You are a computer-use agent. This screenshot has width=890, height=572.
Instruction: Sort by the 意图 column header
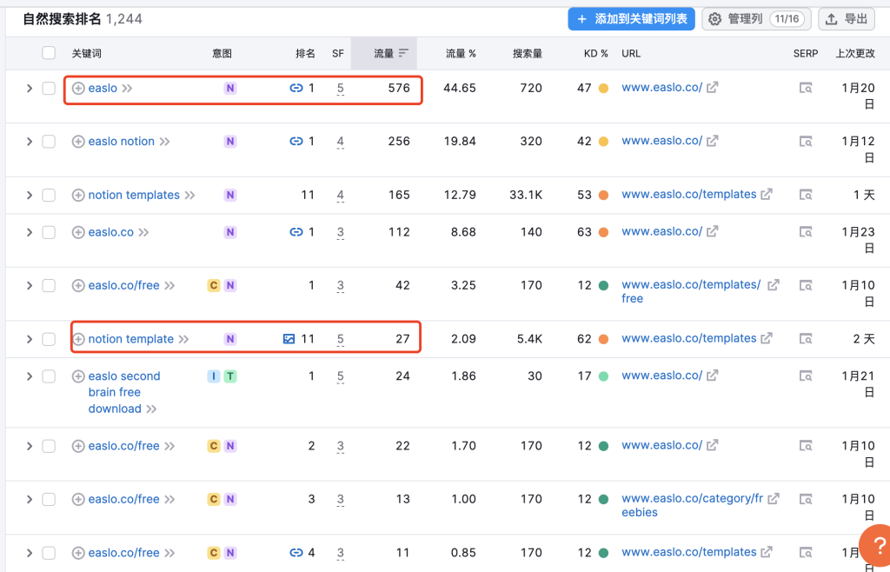click(222, 53)
